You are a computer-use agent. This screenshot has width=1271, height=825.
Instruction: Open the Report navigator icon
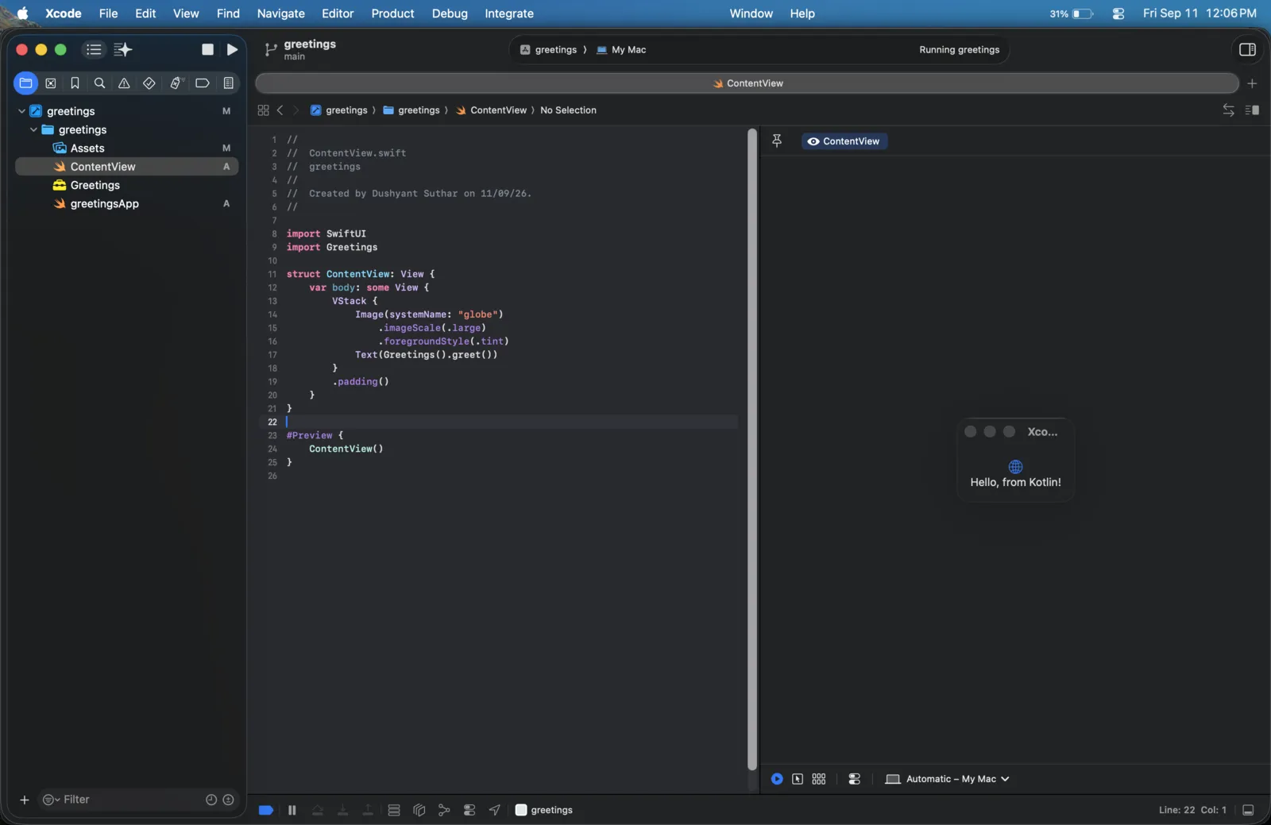pos(229,83)
